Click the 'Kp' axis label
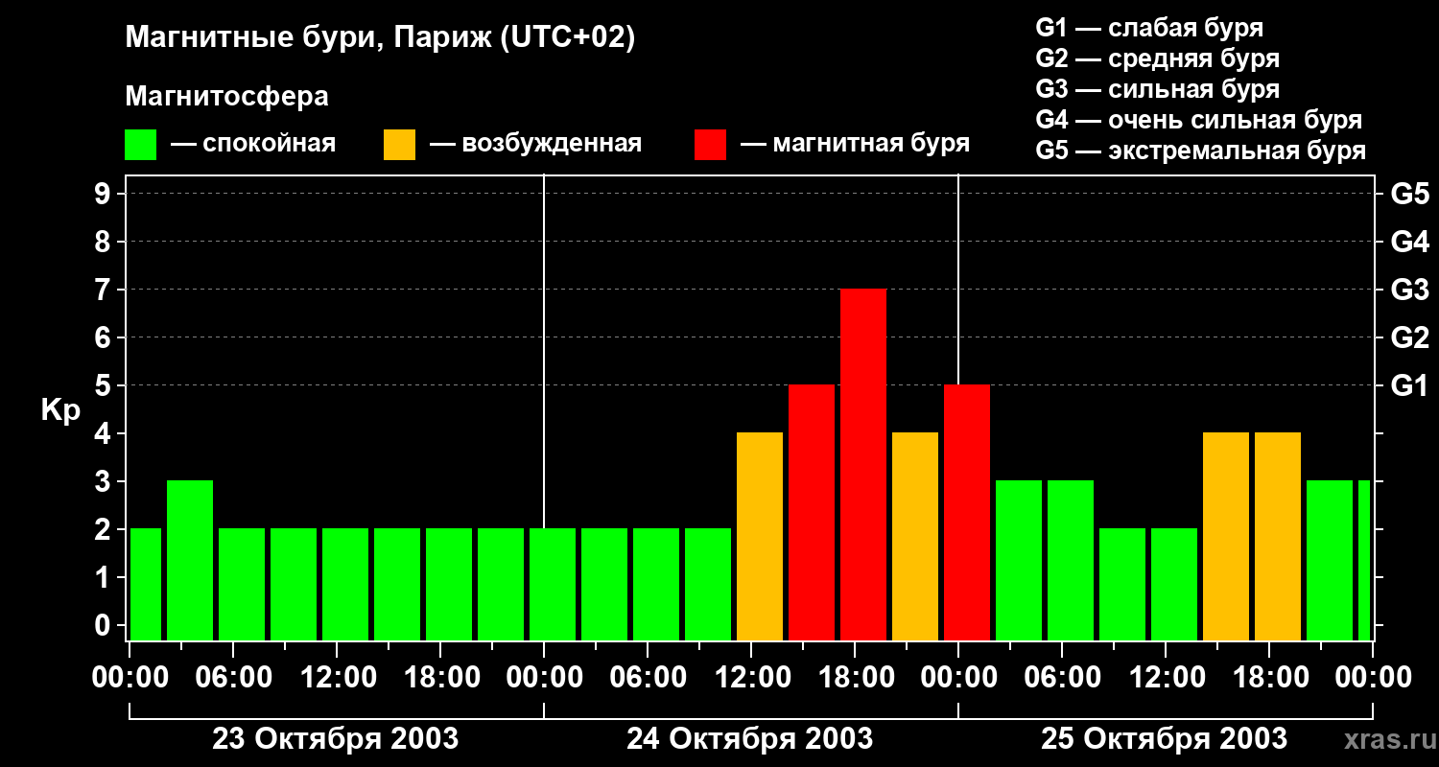The height and width of the screenshot is (767, 1439). point(60,410)
